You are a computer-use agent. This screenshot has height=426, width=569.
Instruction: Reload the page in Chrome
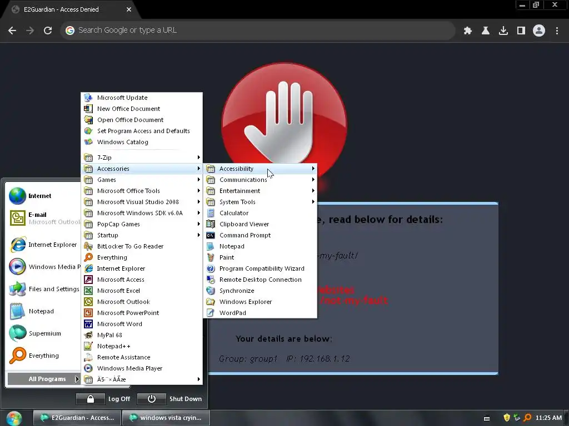point(48,31)
